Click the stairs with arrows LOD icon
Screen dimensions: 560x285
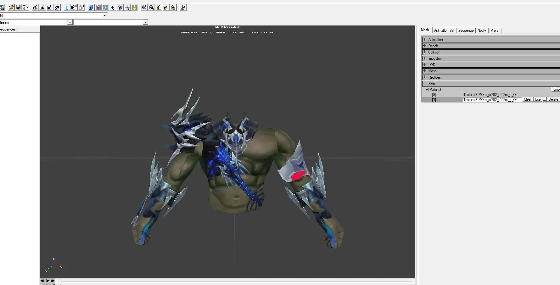tap(159, 8)
